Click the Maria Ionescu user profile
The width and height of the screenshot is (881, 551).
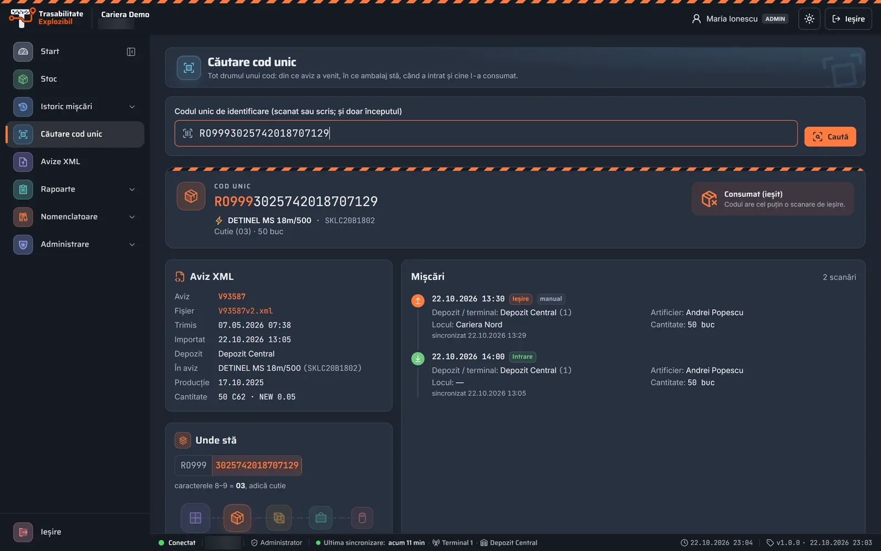click(739, 19)
